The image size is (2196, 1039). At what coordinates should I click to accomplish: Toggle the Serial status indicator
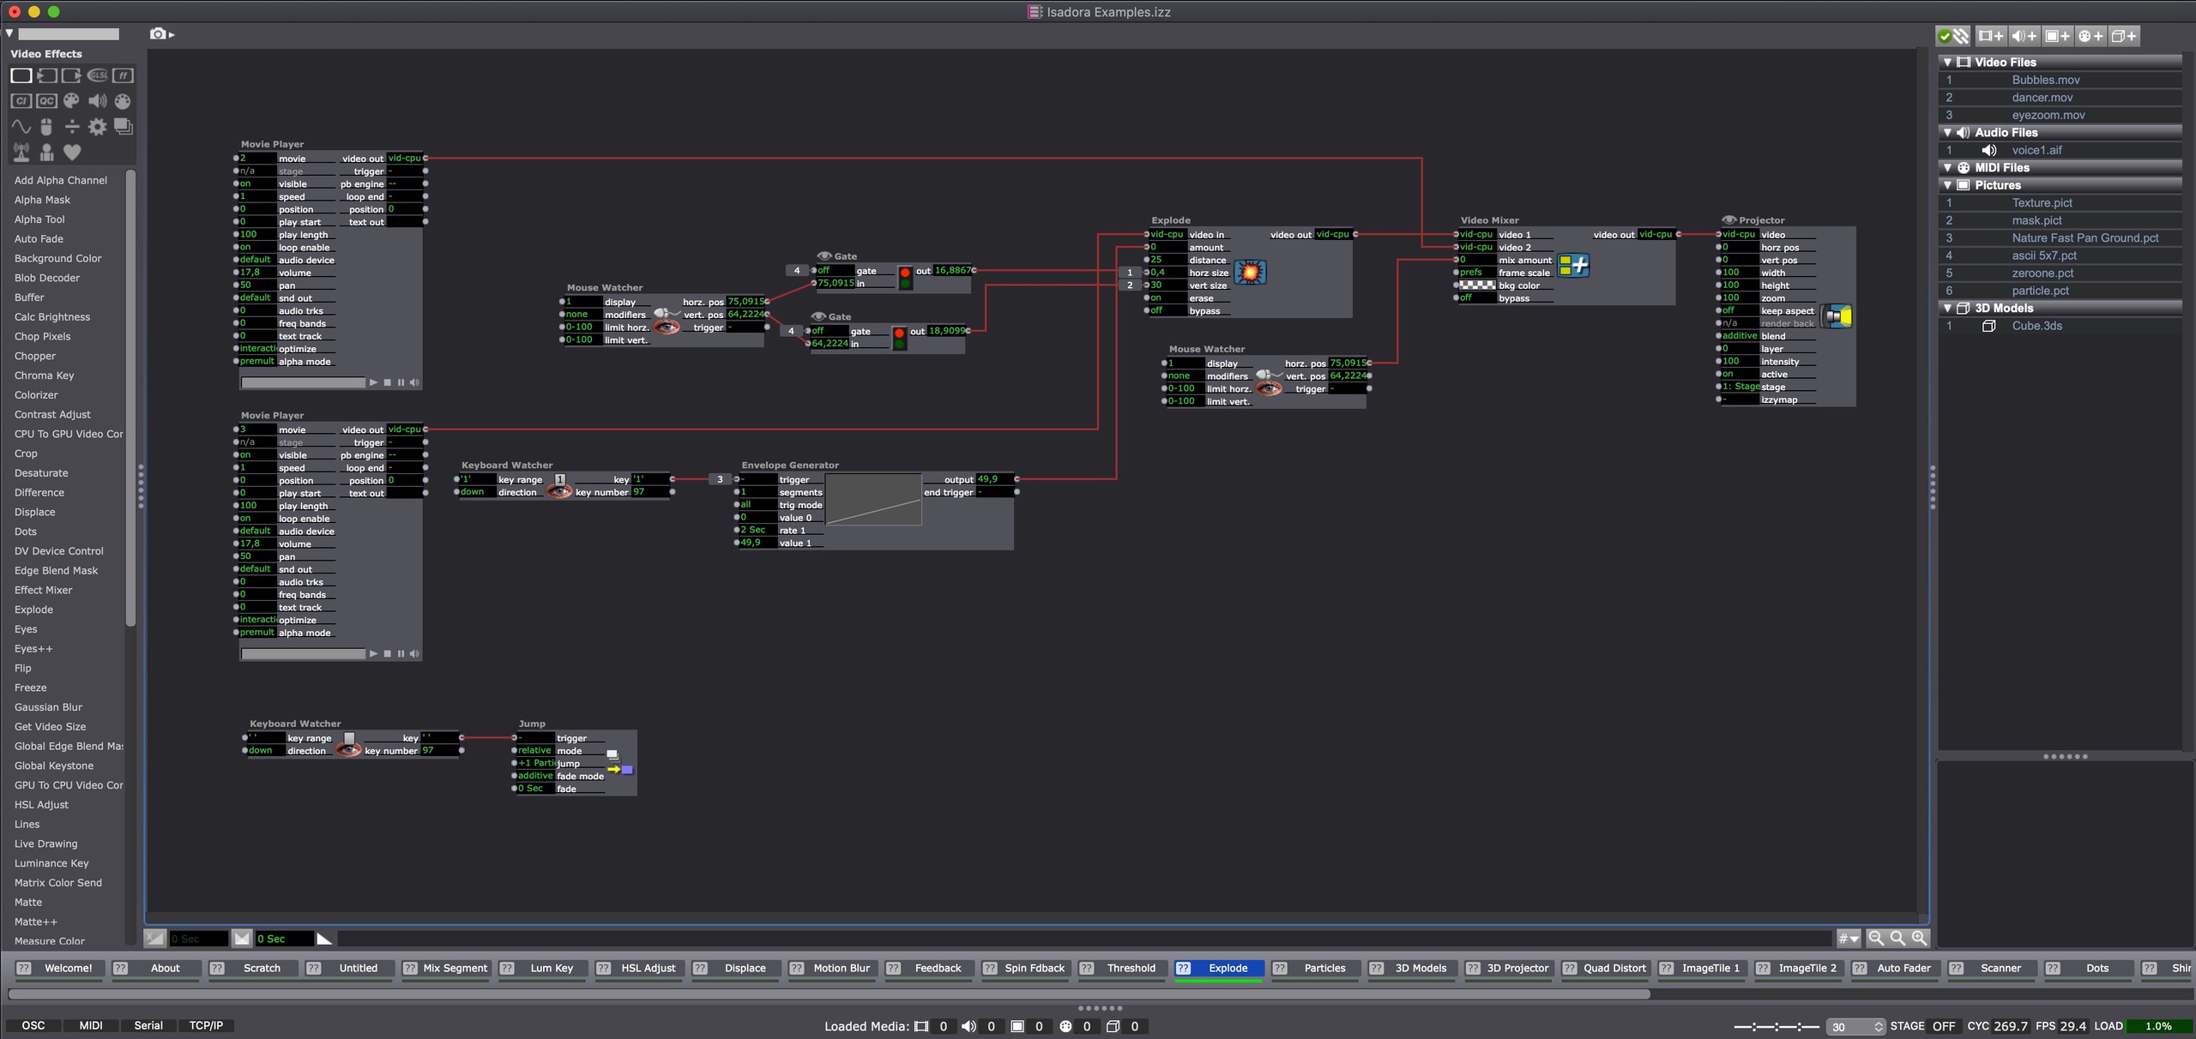pyautogui.click(x=148, y=1025)
